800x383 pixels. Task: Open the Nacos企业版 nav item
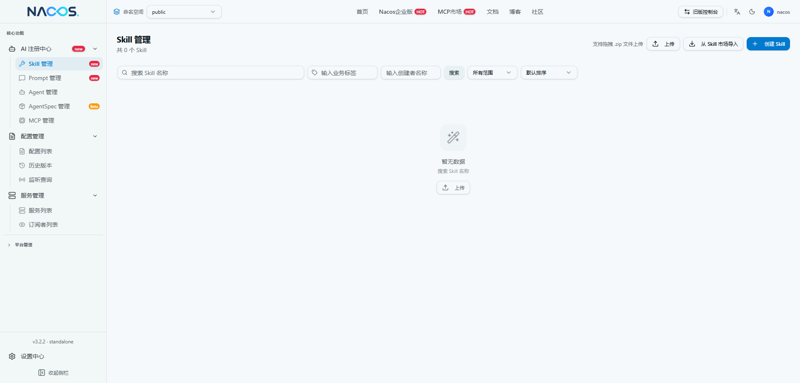(402, 12)
